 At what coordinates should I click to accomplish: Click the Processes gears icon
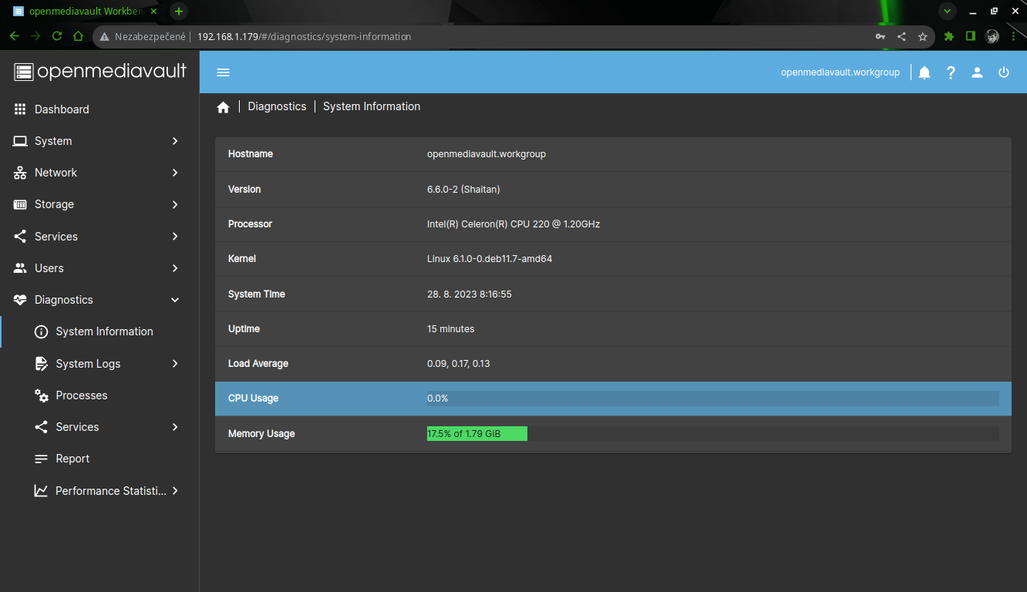[42, 395]
